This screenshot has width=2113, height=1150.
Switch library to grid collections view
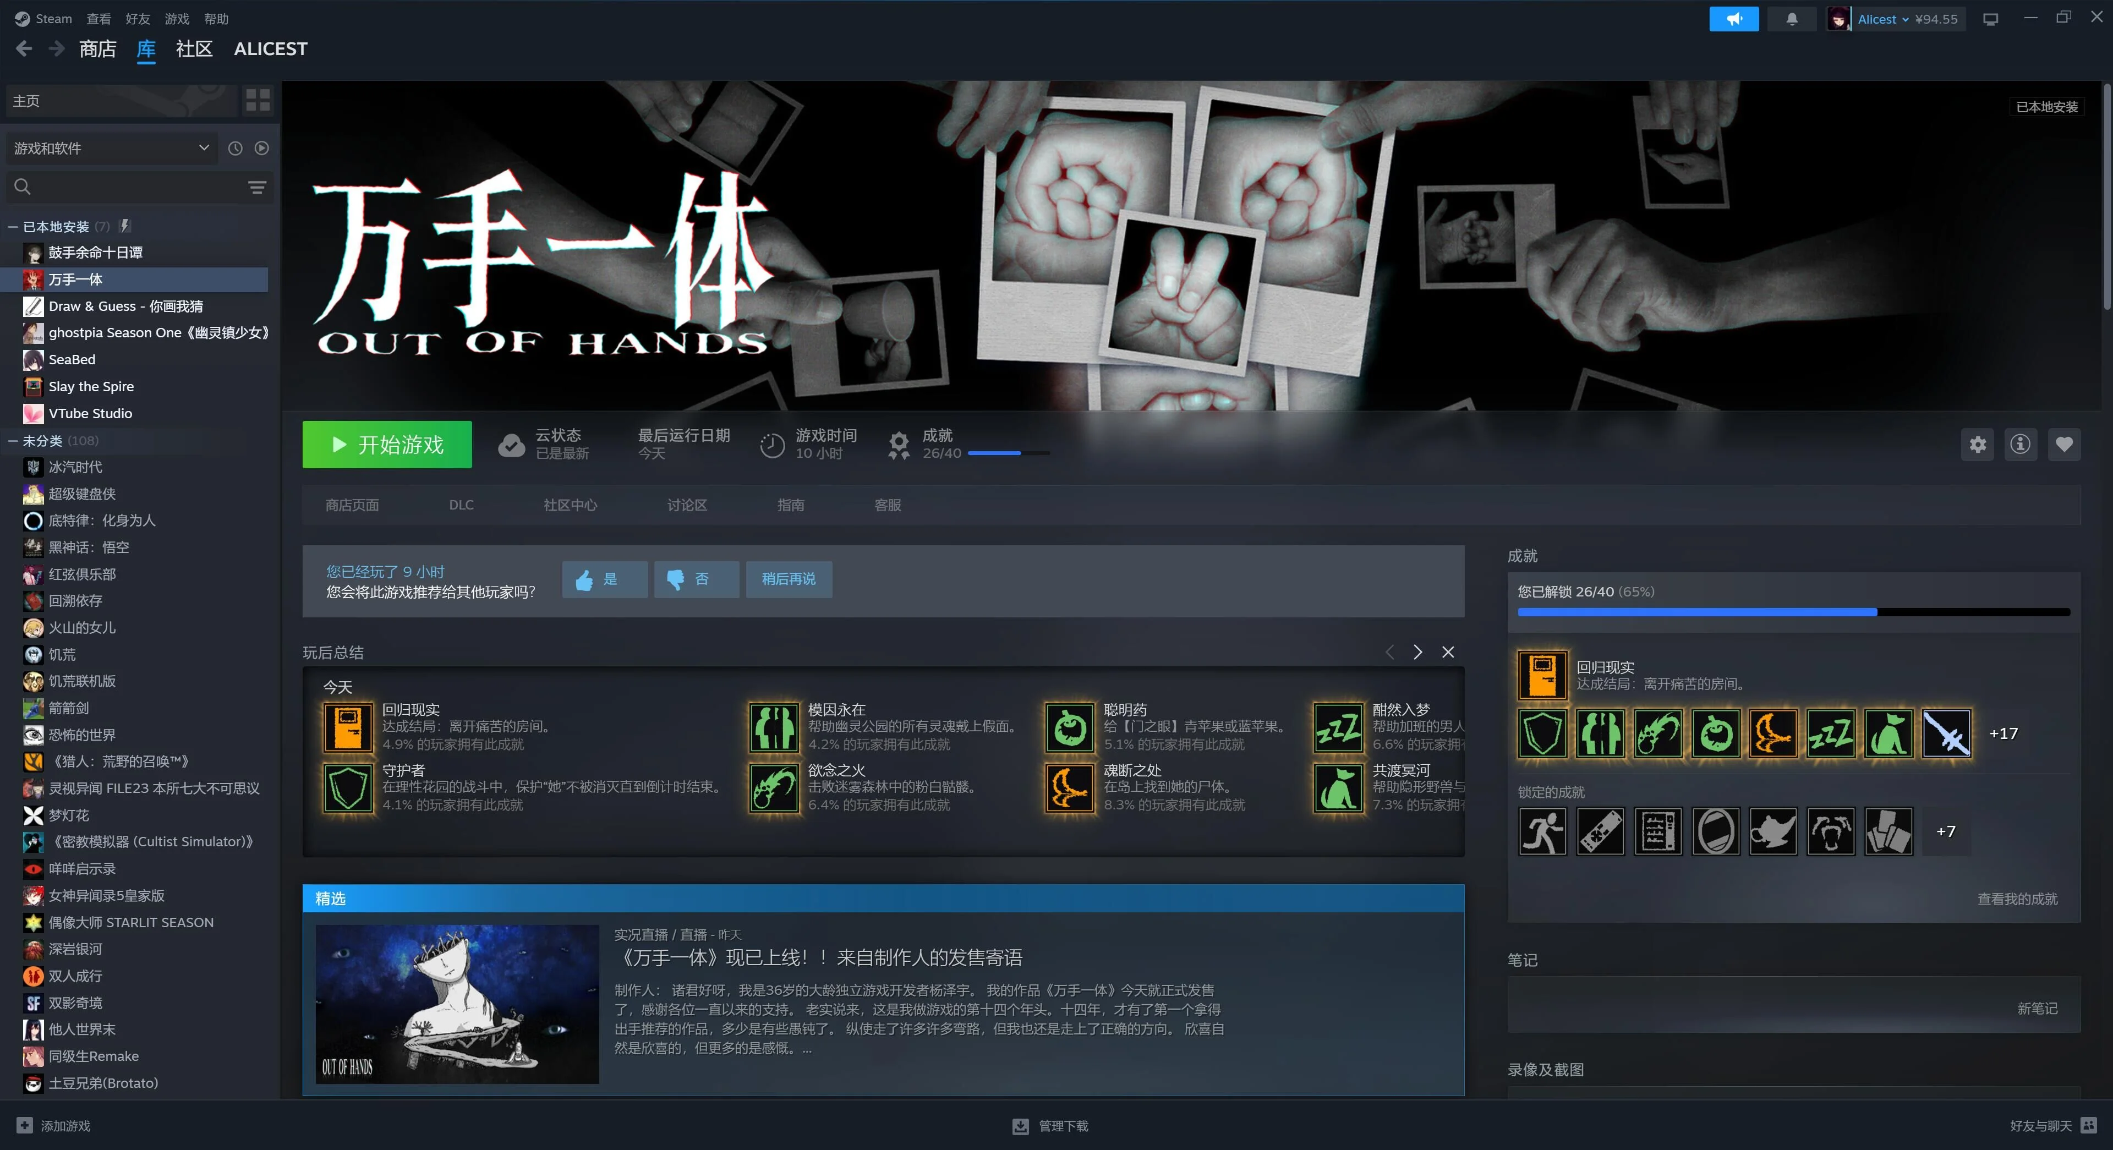(x=258, y=100)
